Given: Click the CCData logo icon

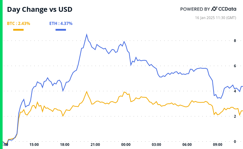Looking at the screenshot, I should tap(214, 9).
